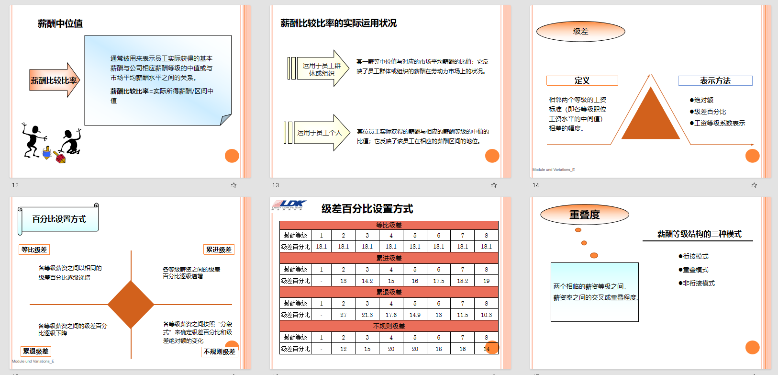Click table cell with value 17.5
This screenshot has height=375, width=778.
(439, 281)
